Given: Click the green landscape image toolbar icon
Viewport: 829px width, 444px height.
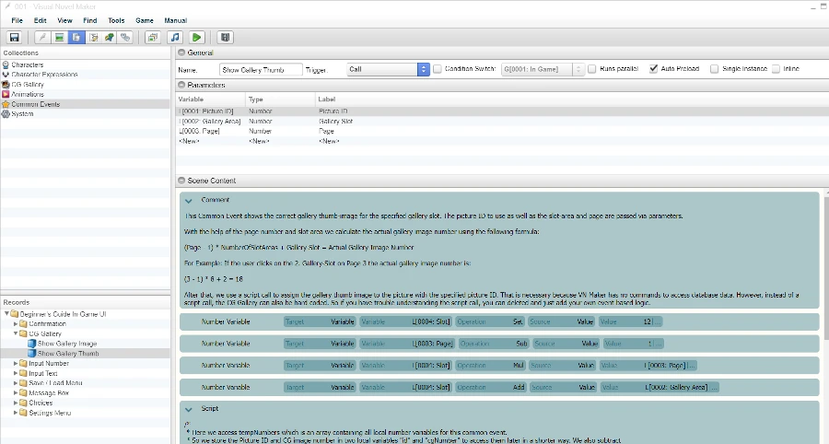Looking at the screenshot, I should 59,38.
